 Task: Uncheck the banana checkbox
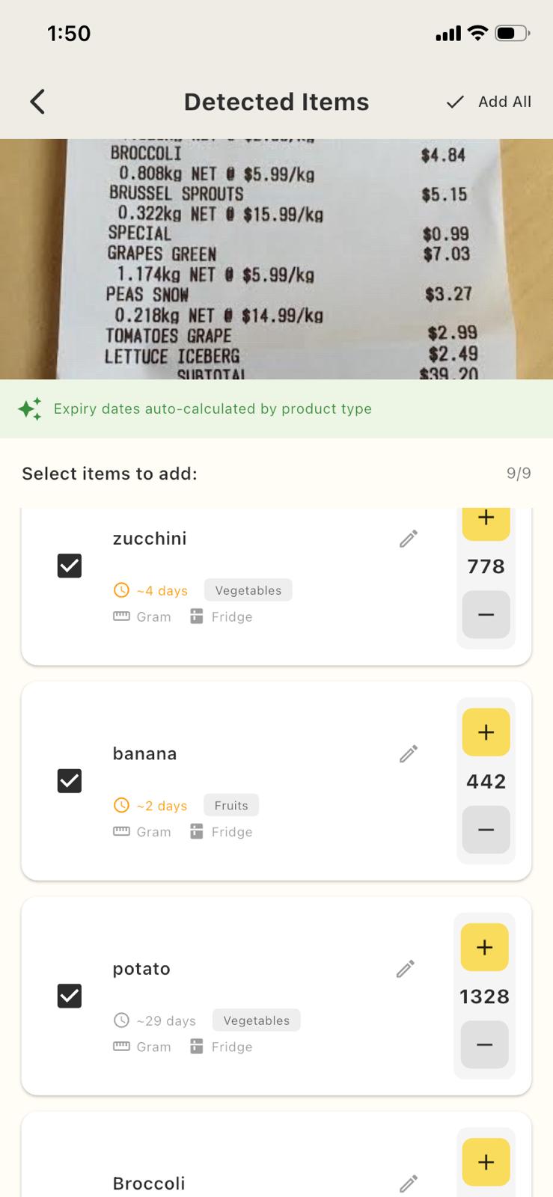(70, 781)
